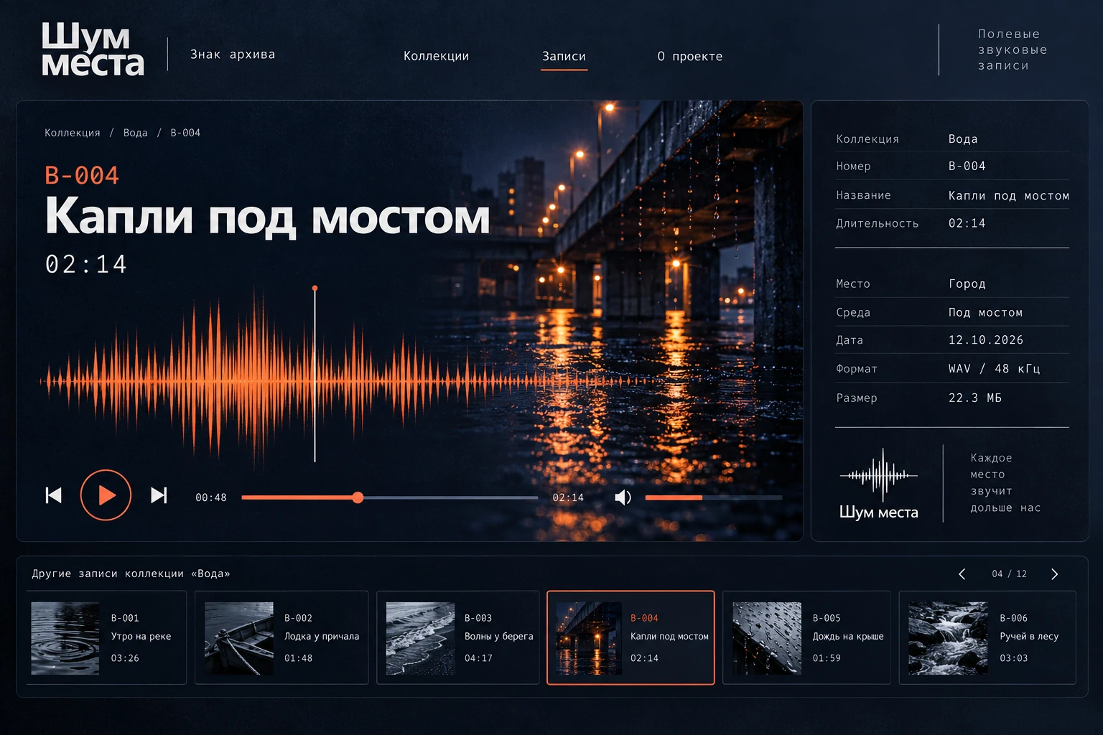This screenshot has width=1103, height=735.
Task: Click the Знак архива link
Action: [233, 55]
